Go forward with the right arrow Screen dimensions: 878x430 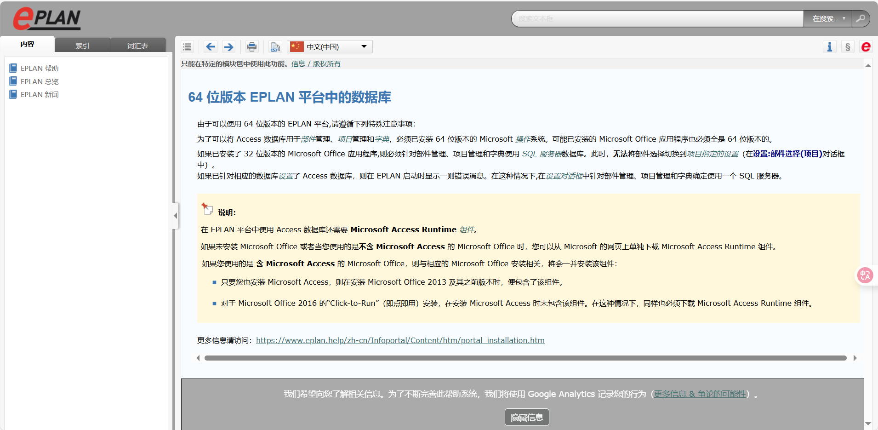click(228, 47)
